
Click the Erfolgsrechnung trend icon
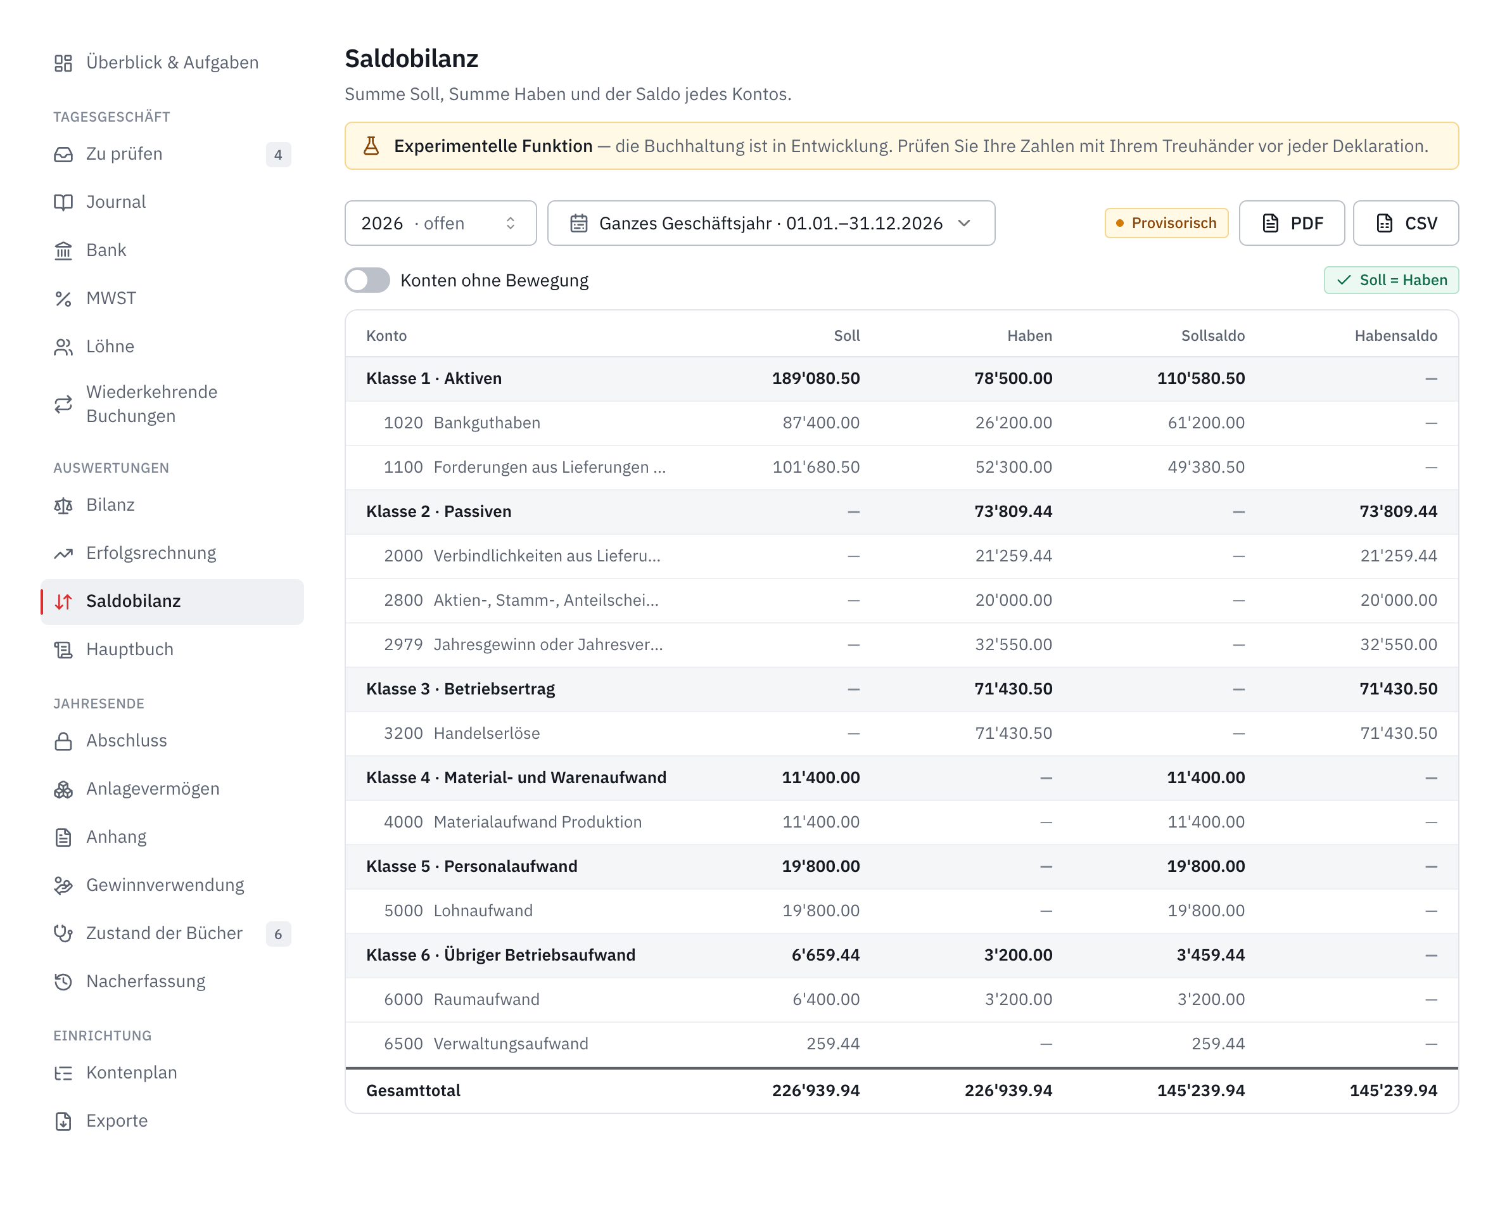click(63, 553)
